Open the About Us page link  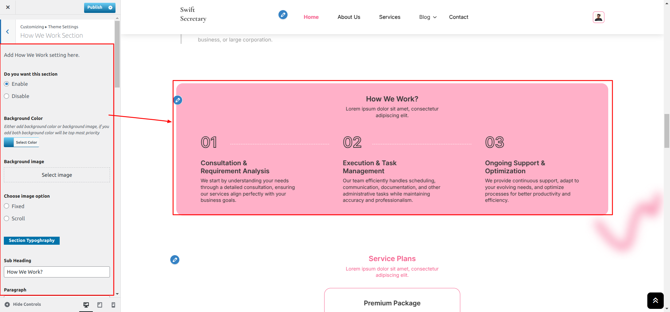(349, 17)
